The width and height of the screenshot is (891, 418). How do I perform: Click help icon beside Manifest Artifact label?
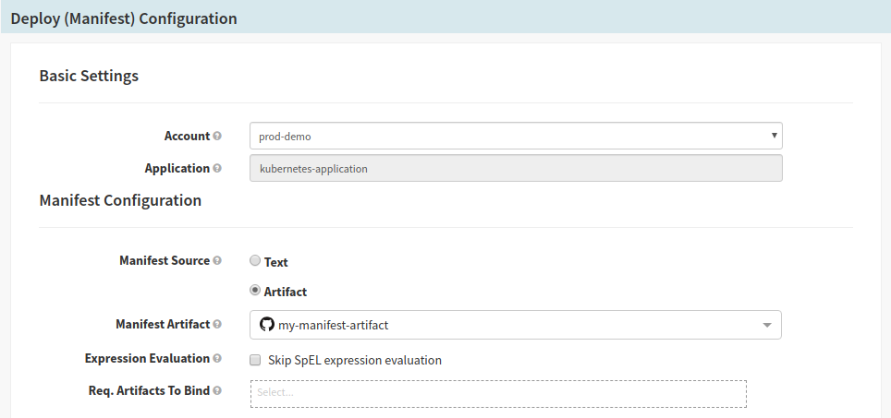[217, 325]
